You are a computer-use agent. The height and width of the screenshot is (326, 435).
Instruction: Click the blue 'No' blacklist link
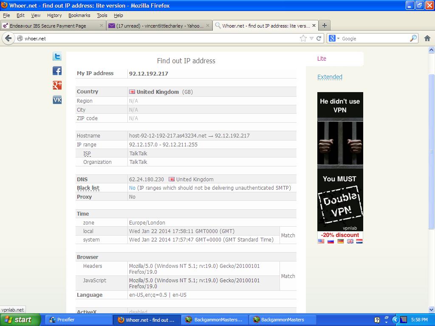[x=132, y=188]
